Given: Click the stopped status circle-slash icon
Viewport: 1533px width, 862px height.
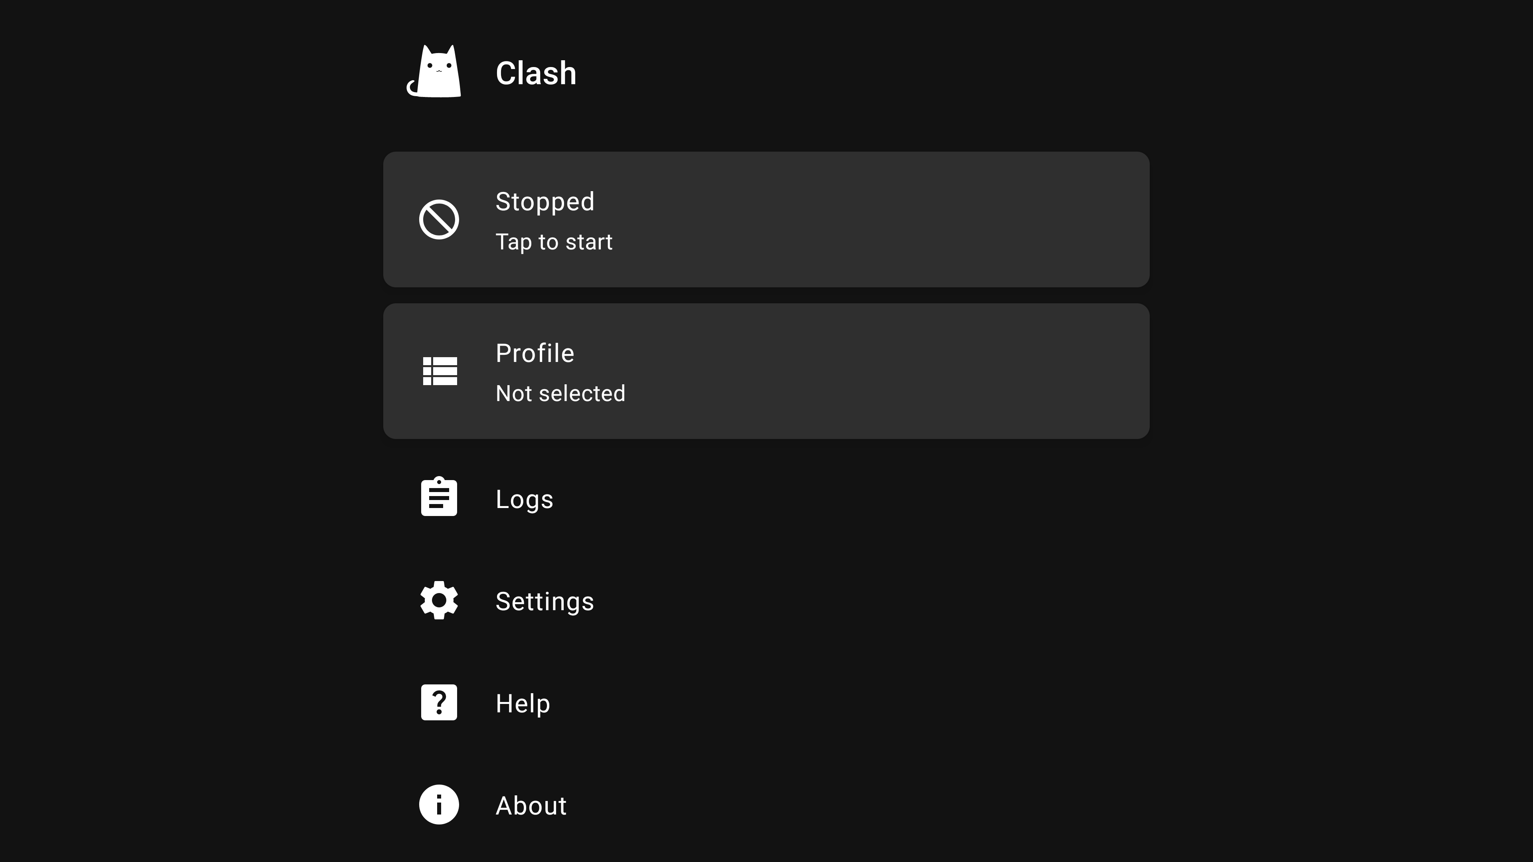Looking at the screenshot, I should coord(439,219).
